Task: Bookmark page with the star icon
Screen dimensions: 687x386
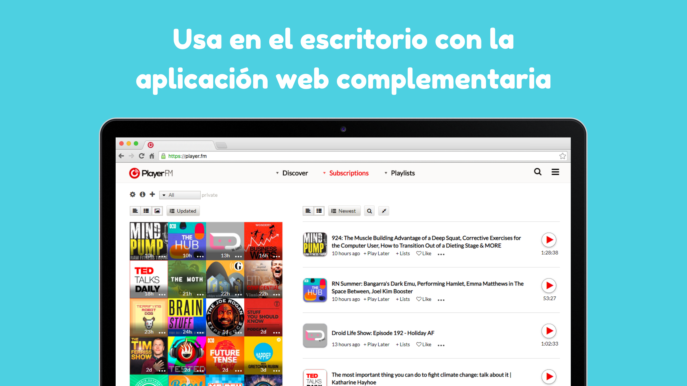Action: click(x=562, y=156)
